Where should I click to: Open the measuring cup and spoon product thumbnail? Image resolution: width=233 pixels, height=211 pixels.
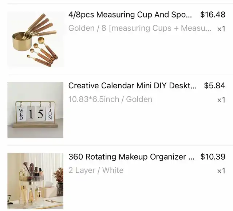pos(35,39)
